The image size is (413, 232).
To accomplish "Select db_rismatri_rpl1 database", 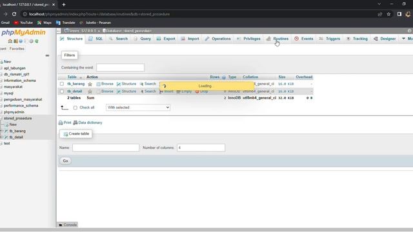I will (x=17, y=75).
